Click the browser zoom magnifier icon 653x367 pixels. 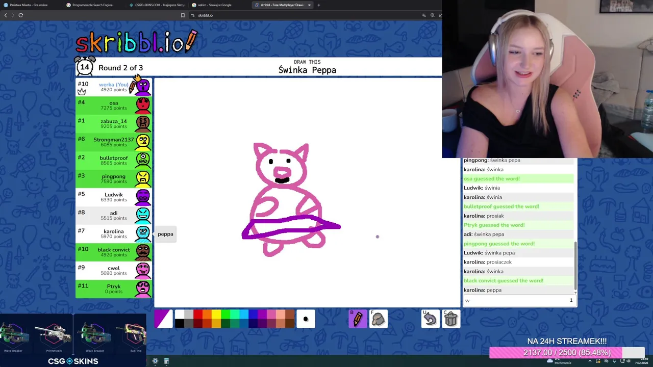(432, 15)
